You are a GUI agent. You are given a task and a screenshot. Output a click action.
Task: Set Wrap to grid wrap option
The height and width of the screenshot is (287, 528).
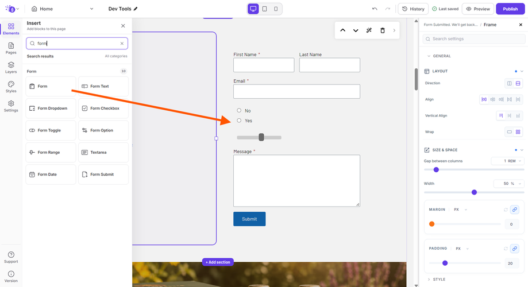(518, 132)
